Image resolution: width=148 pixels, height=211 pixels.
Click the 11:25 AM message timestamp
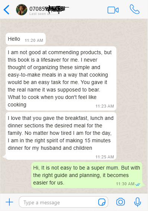[105, 157]
